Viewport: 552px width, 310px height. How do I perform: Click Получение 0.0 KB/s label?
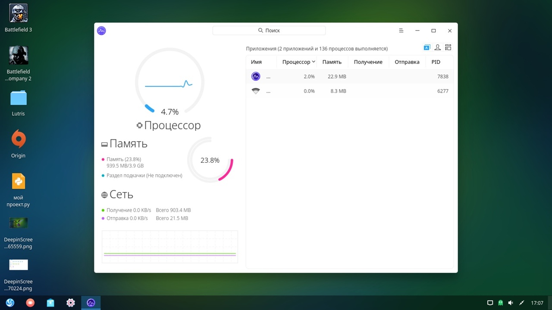(129, 210)
